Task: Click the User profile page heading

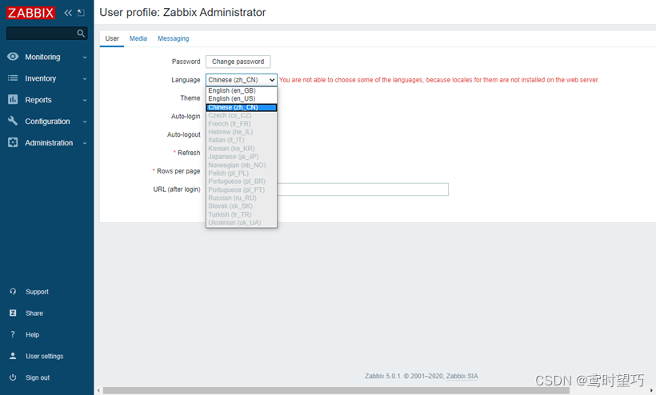Action: (x=182, y=13)
